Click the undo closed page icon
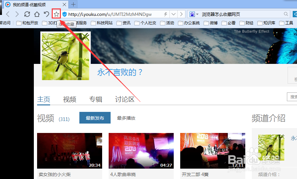The image size is (297, 179). (47, 14)
